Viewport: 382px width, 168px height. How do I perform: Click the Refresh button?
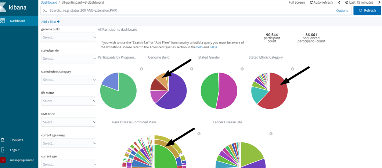(x=367, y=11)
